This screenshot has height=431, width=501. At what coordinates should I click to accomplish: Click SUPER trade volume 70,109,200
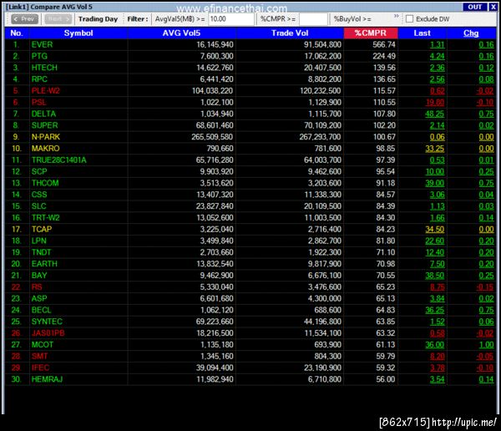(x=322, y=125)
